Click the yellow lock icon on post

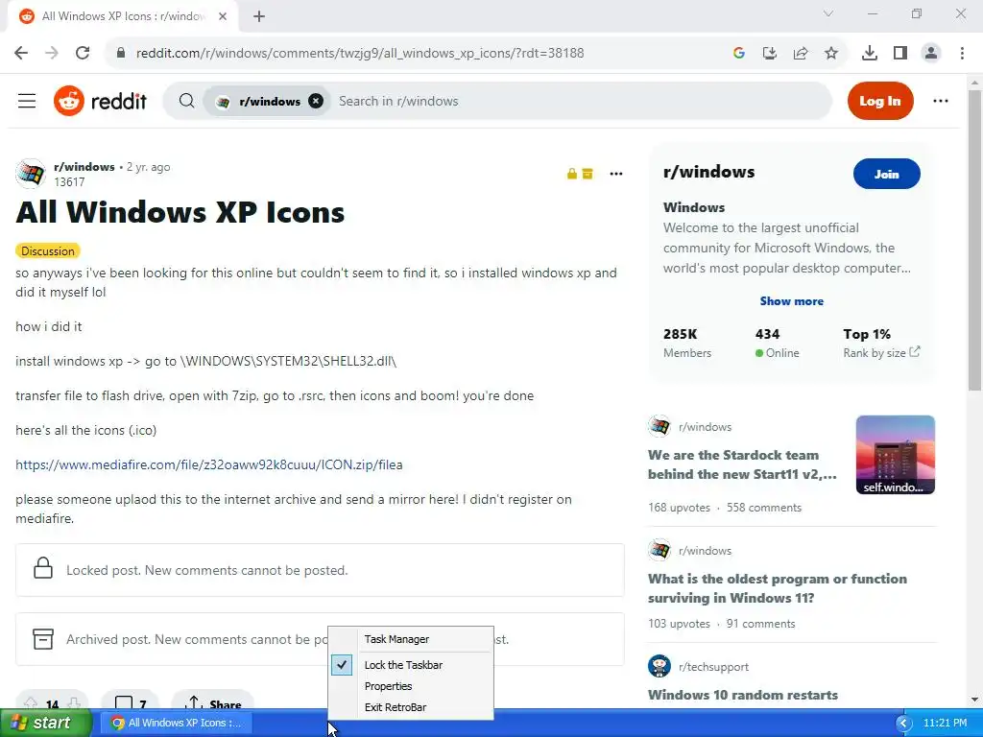[572, 174]
